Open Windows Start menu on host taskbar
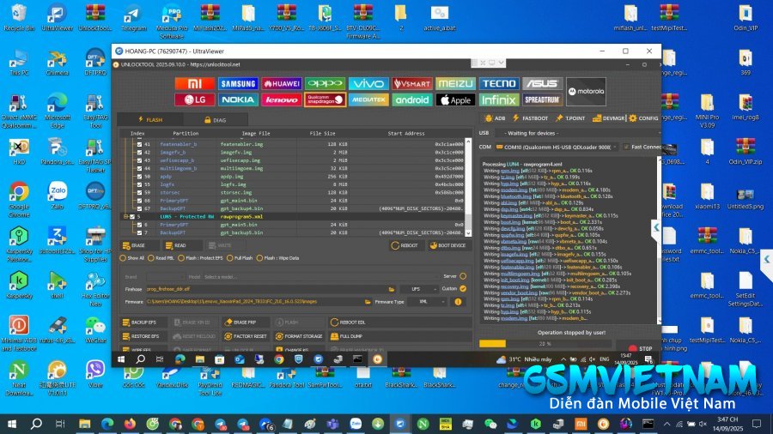 11,424
